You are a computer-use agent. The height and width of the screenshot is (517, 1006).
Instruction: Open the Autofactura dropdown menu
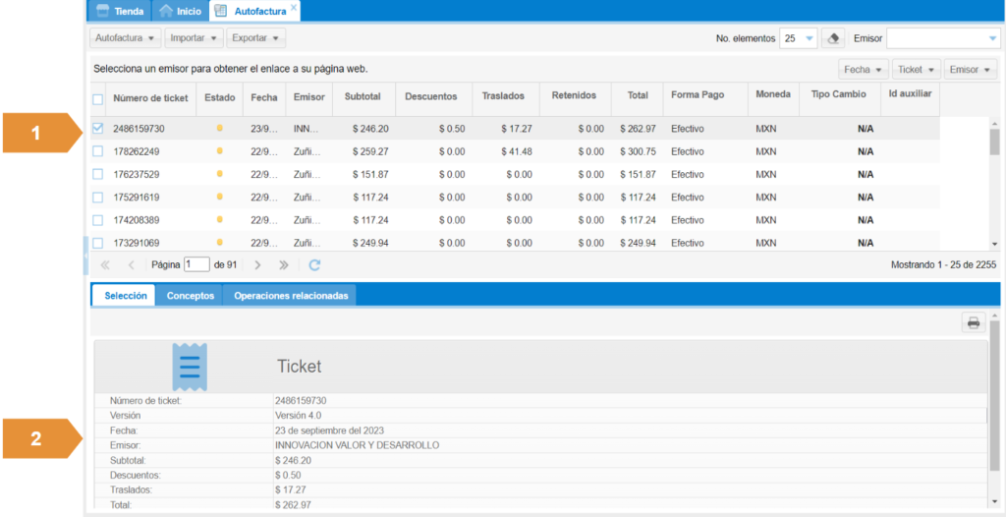123,38
